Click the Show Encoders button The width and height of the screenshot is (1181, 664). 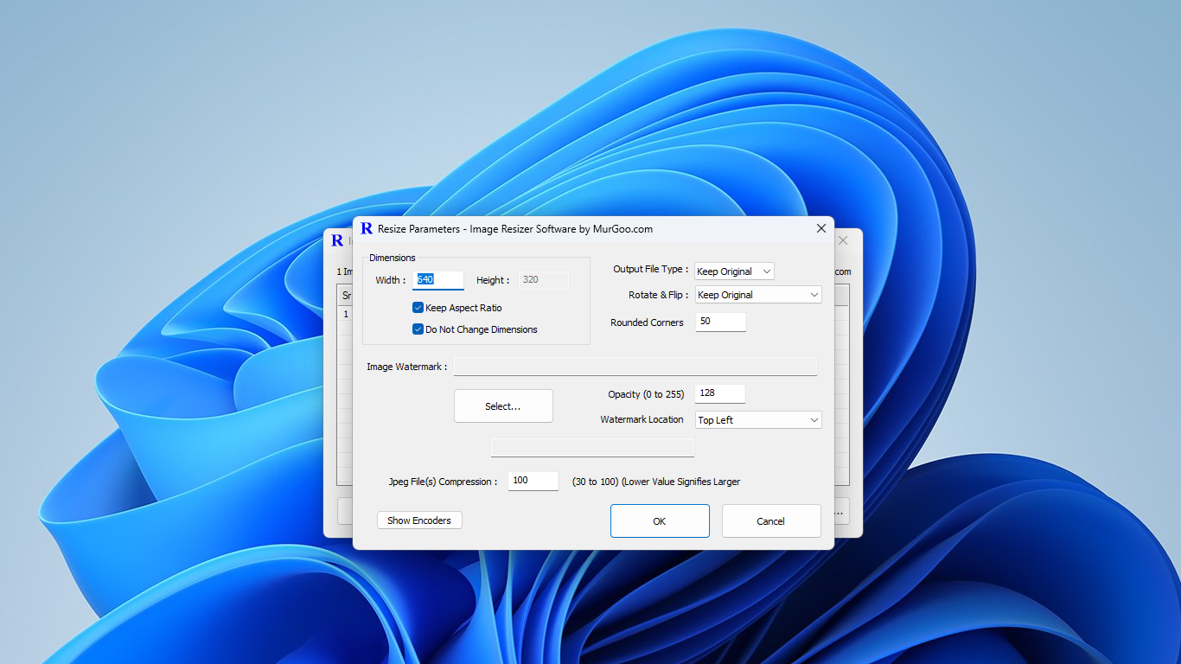[419, 520]
